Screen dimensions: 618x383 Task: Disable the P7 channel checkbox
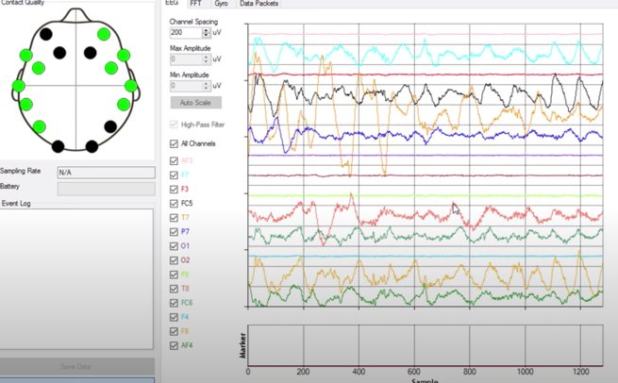[x=174, y=231]
